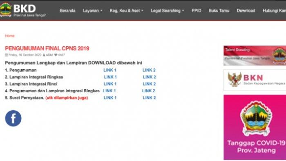Click the text '2. Lampiran Integrasi Ringkas'
This screenshot has width=286, height=161.
tap(34, 77)
